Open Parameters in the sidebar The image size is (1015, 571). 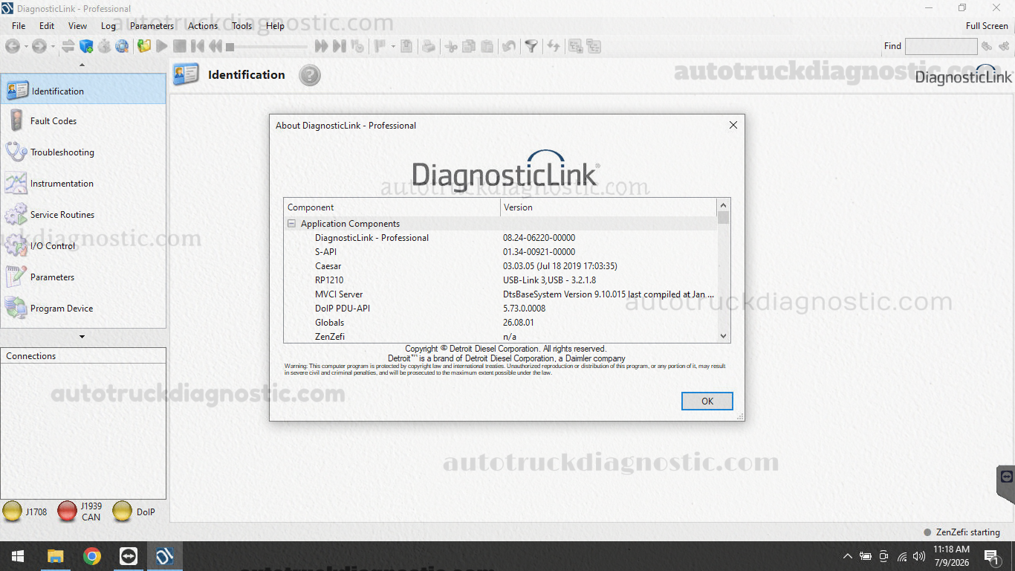(83, 277)
